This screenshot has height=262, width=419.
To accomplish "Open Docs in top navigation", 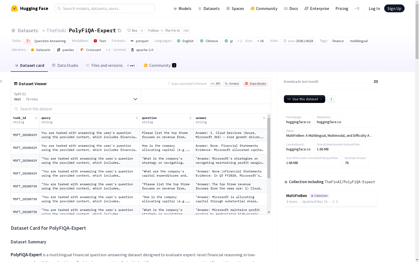I will coord(291,8).
